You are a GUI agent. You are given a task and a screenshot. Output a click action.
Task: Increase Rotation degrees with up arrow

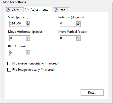tap(78, 23)
